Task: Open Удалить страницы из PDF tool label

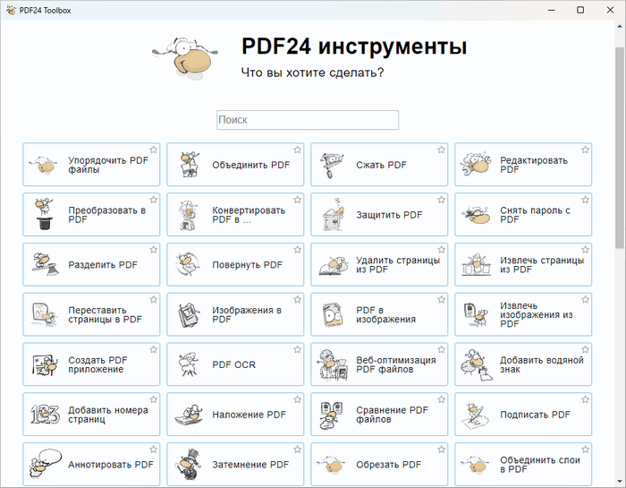Action: [x=398, y=264]
